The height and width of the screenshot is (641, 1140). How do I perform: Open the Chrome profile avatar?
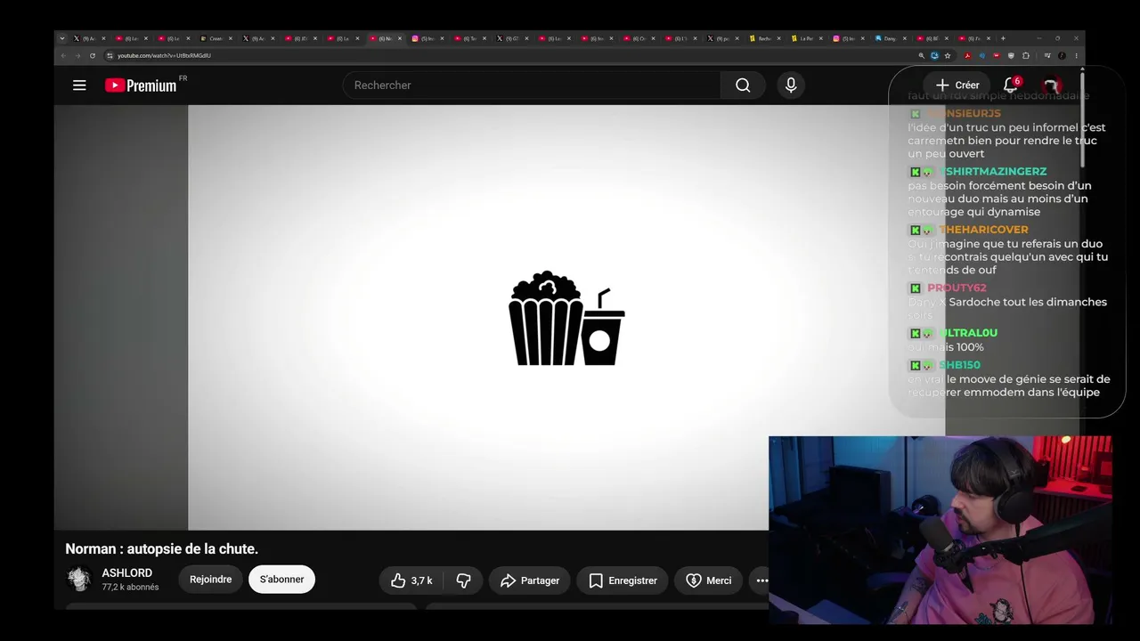click(1062, 55)
